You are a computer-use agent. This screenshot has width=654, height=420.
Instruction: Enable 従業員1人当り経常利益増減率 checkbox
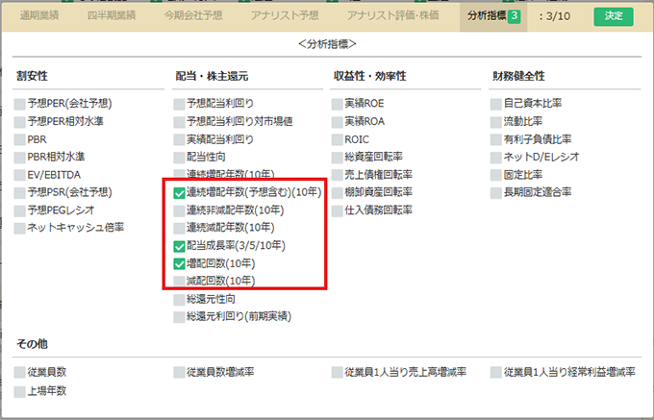coord(496,373)
